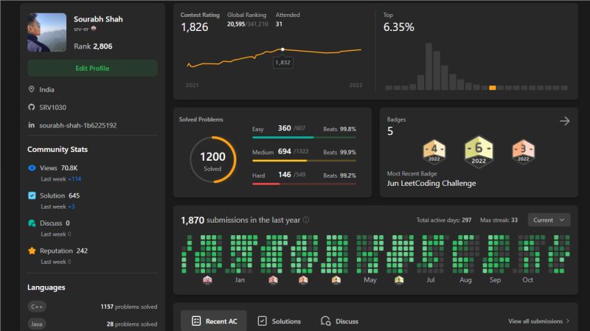The image size is (590, 331).
Task: Click the Contest Rating value 1,826
Action: [x=194, y=27]
